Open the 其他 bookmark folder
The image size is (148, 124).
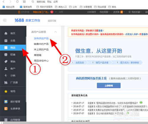(x=112, y=7)
